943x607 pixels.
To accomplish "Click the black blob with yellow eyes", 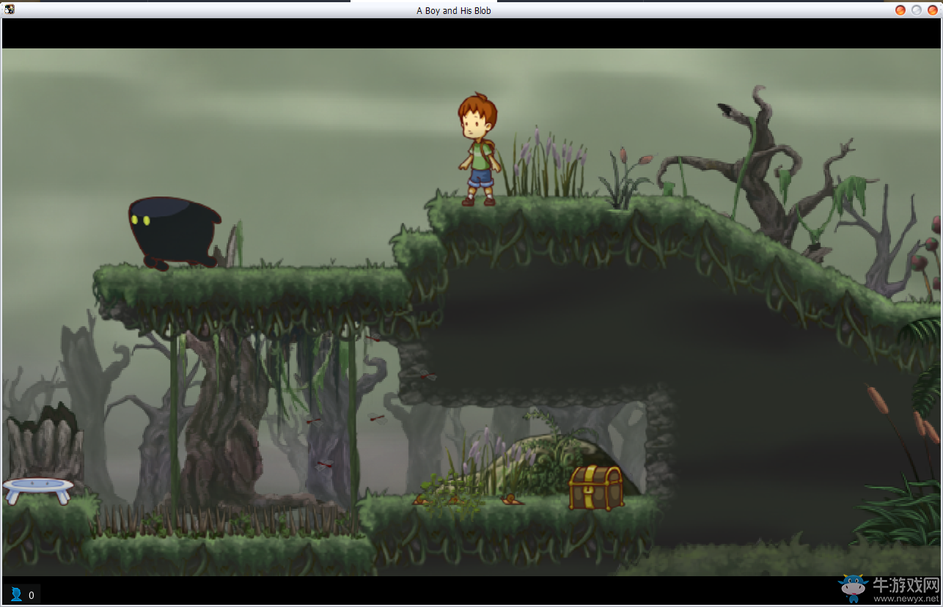I will coord(175,233).
